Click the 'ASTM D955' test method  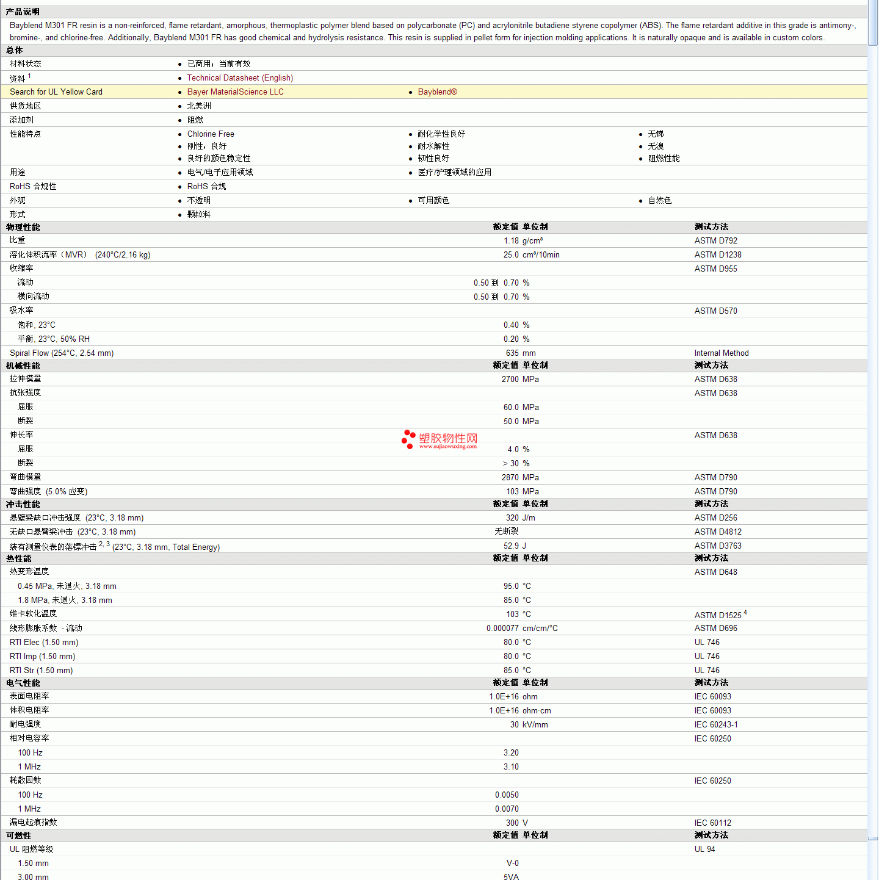click(x=716, y=269)
